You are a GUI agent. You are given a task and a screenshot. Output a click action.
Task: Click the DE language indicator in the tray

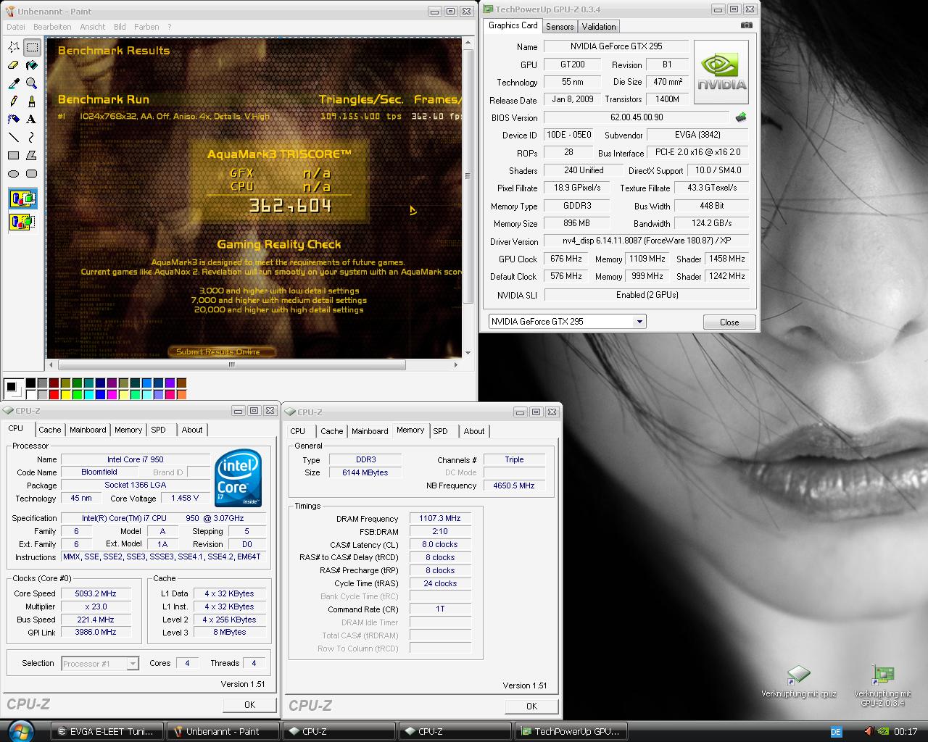(836, 732)
